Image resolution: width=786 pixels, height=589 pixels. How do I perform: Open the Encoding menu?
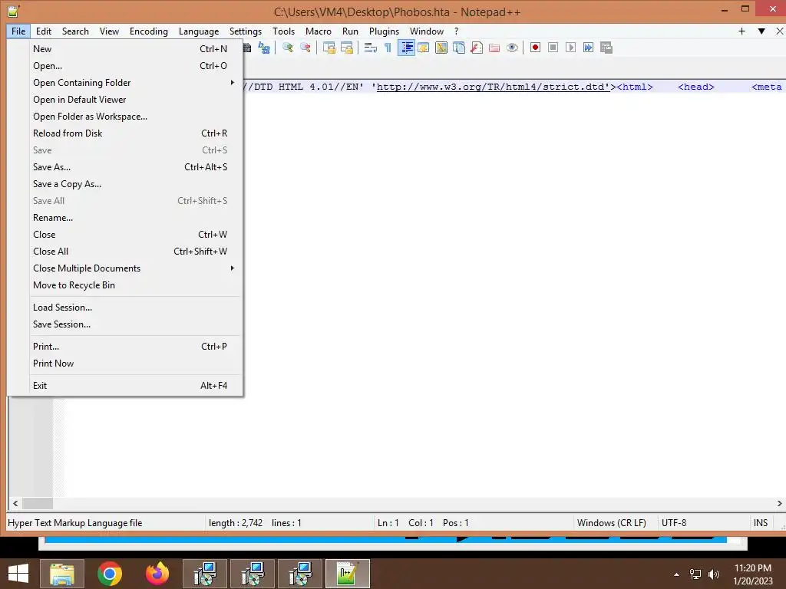(148, 31)
